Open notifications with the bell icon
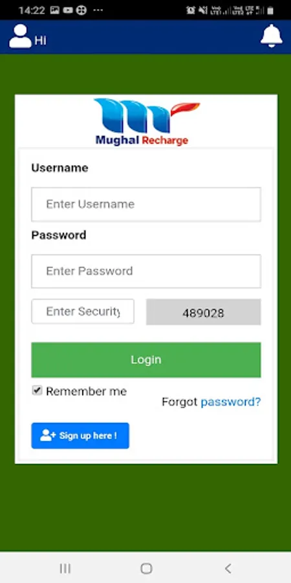This screenshot has height=583, width=291. point(272,36)
